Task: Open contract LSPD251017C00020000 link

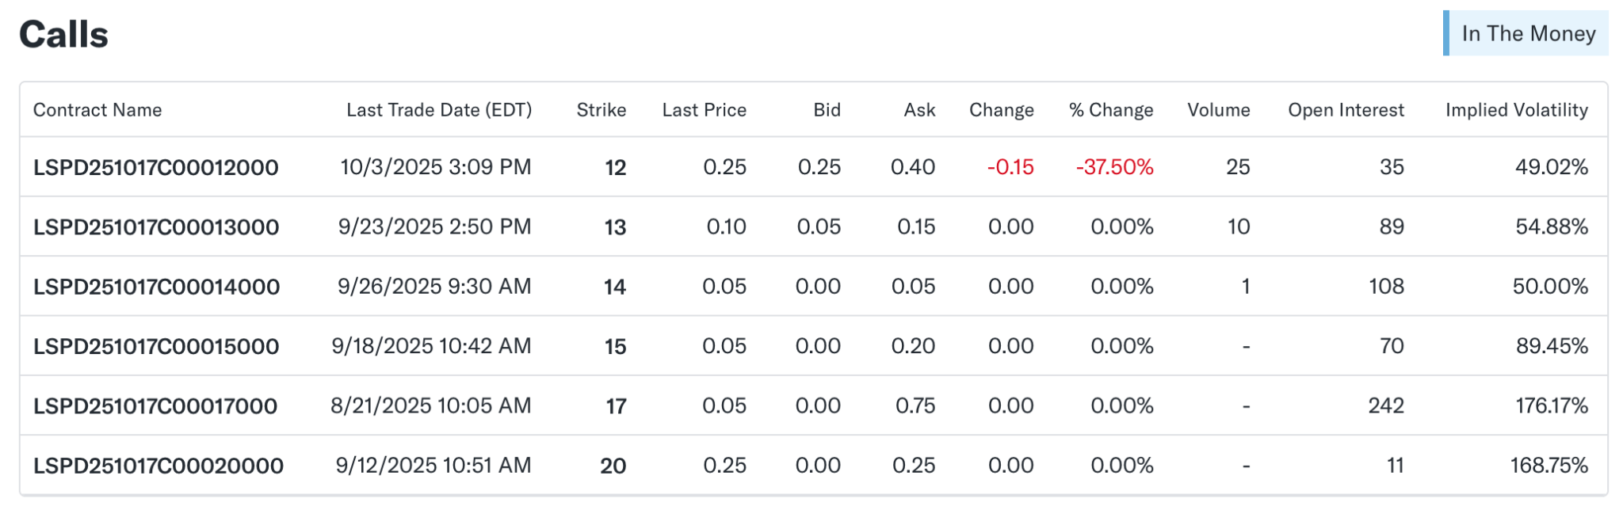Action: coord(158,466)
